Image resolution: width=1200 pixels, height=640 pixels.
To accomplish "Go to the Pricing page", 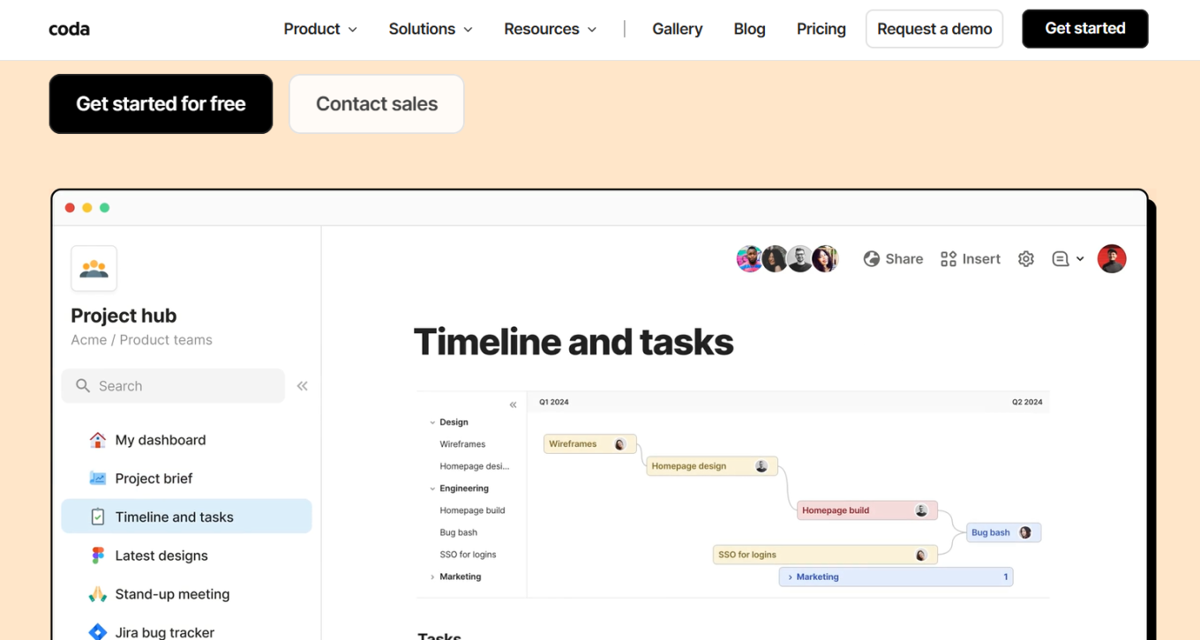I will pyautogui.click(x=821, y=29).
